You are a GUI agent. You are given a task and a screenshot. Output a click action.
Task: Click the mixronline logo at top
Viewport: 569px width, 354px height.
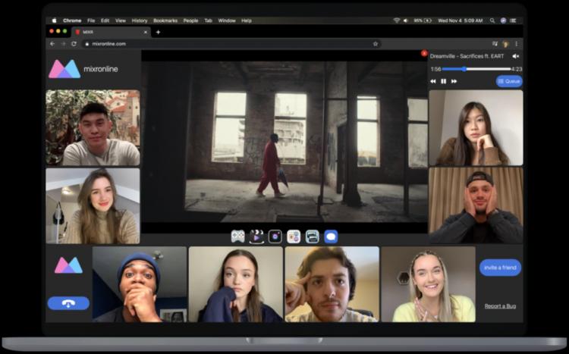83,69
